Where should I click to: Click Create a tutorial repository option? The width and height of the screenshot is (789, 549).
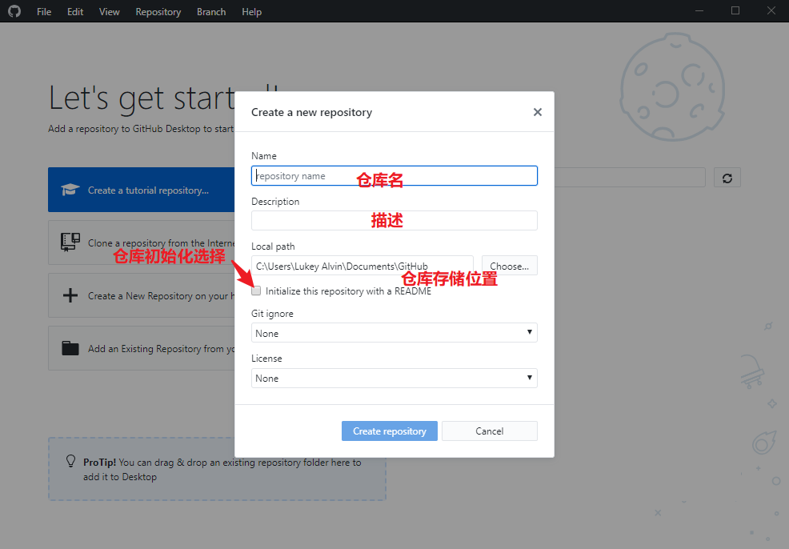pos(142,190)
